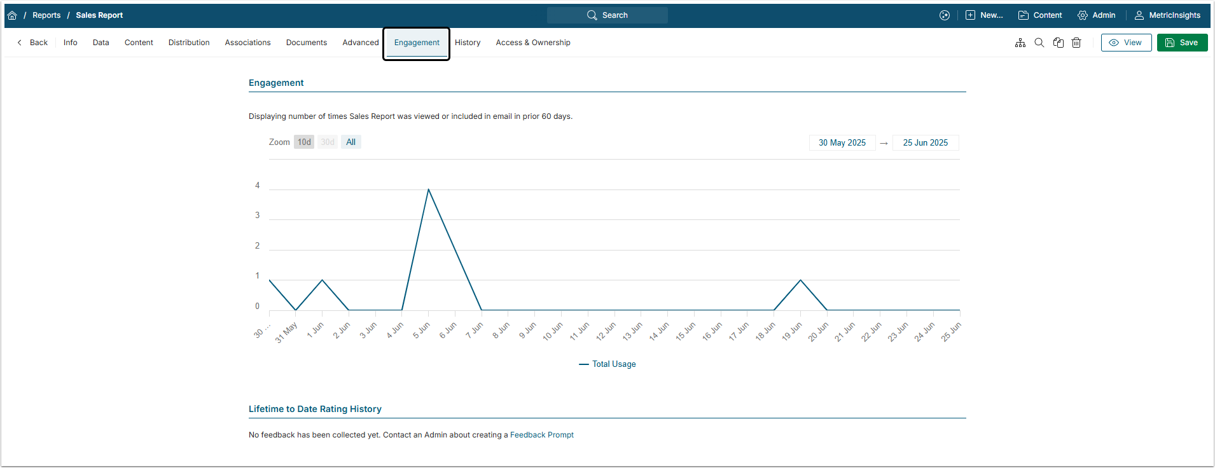Image resolution: width=1215 pixels, height=468 pixels.
Task: Open the New... creation menu
Action: (984, 15)
